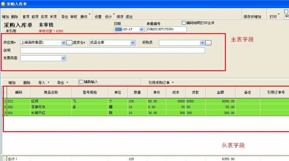Enable the 辅助输入 checkbox
Image resolution: width=289 pixels, height=161 pixels.
pyautogui.click(x=81, y=82)
